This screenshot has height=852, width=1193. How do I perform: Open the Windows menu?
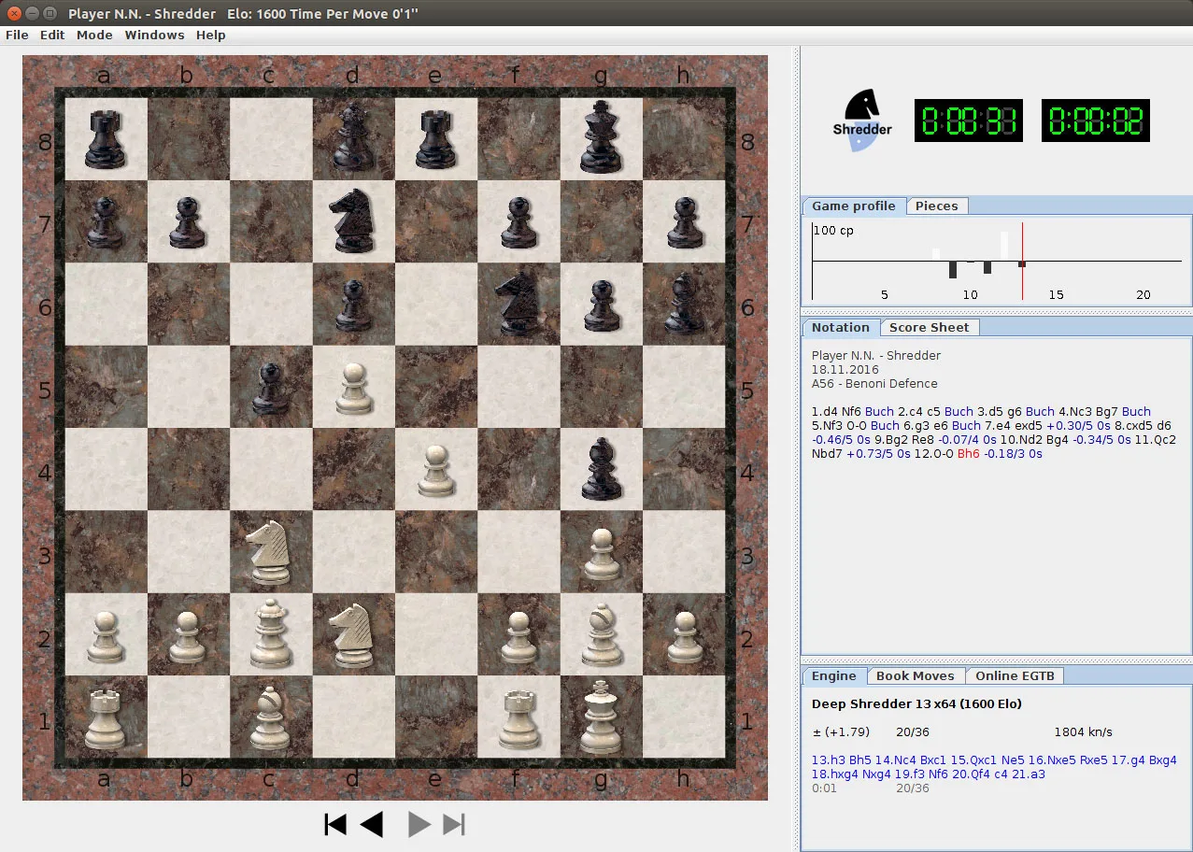(x=154, y=35)
